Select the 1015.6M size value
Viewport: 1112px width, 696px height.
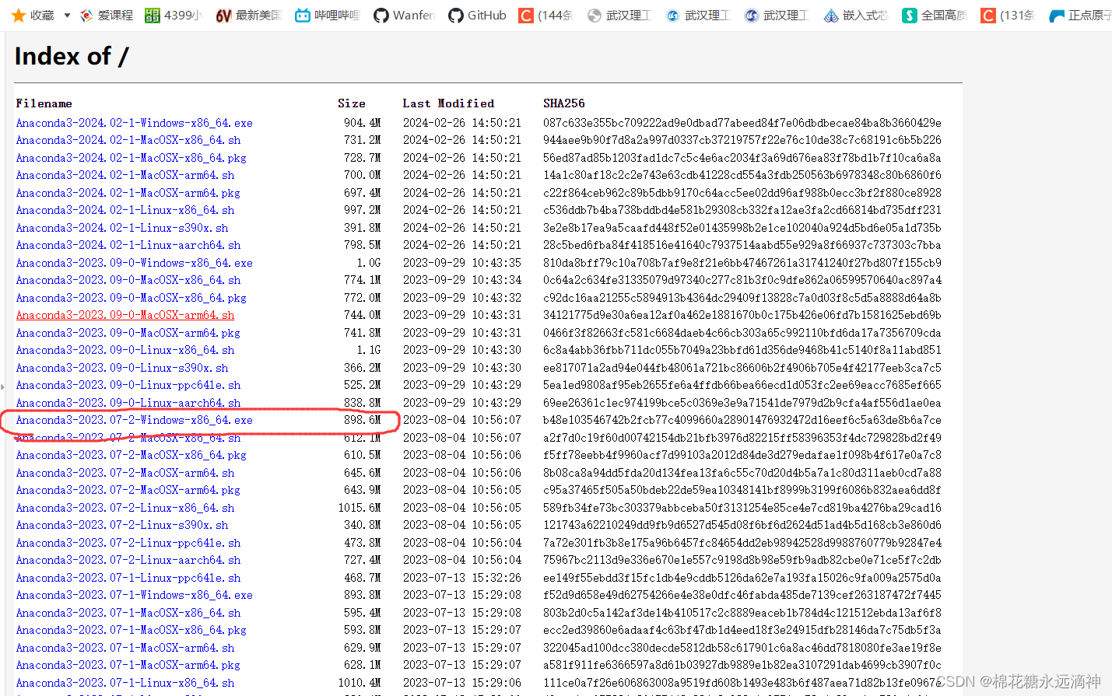coord(360,508)
